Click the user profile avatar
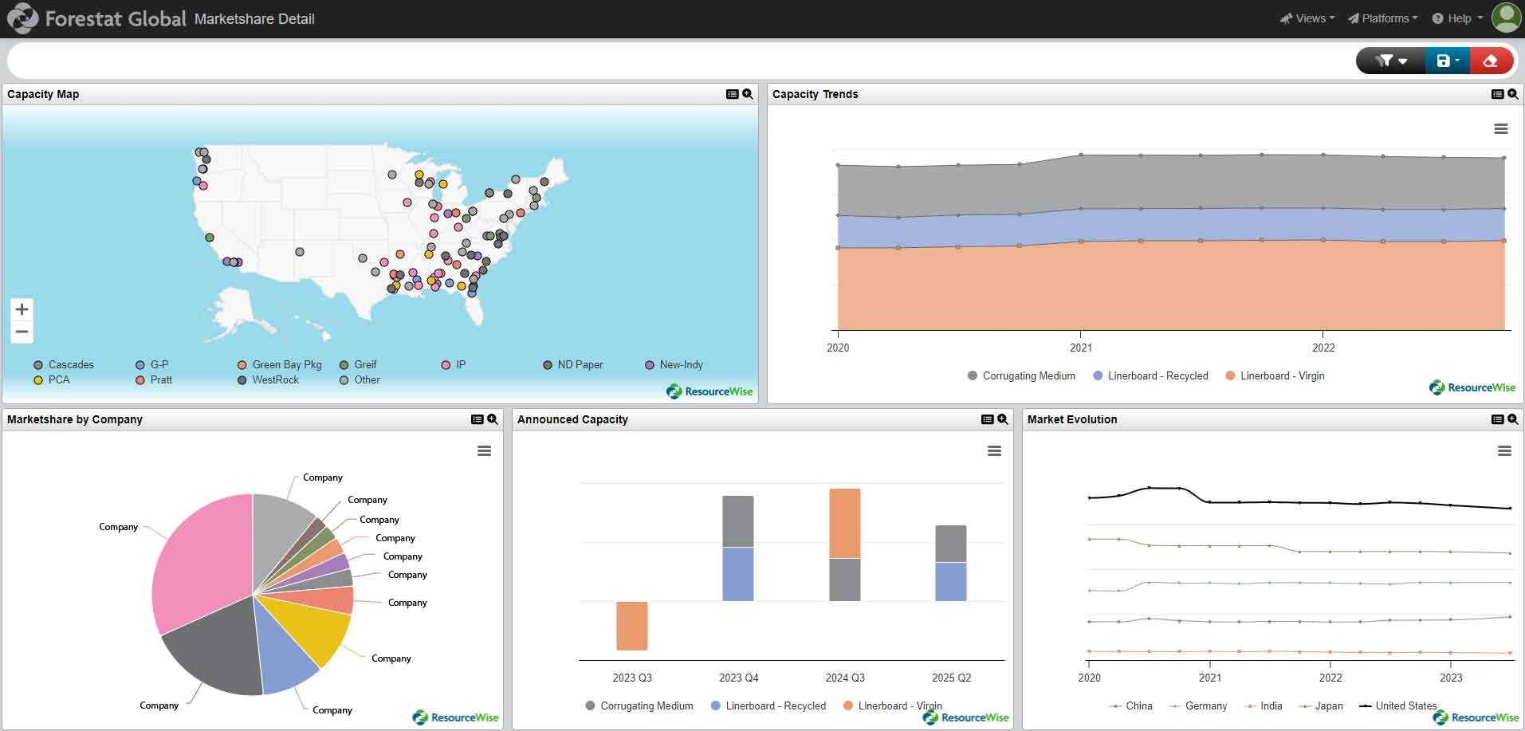 (x=1506, y=18)
